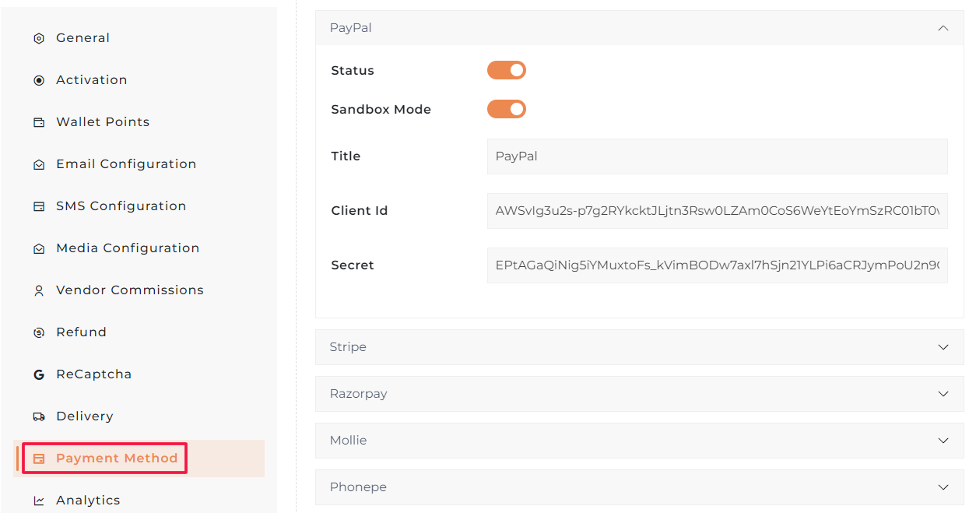Select the Media Configuration menu item
The image size is (976, 513).
point(128,248)
